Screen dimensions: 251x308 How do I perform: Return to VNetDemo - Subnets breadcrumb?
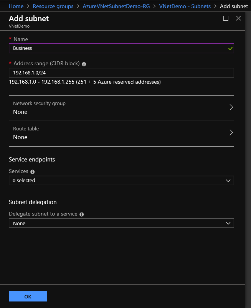pos(185,6)
